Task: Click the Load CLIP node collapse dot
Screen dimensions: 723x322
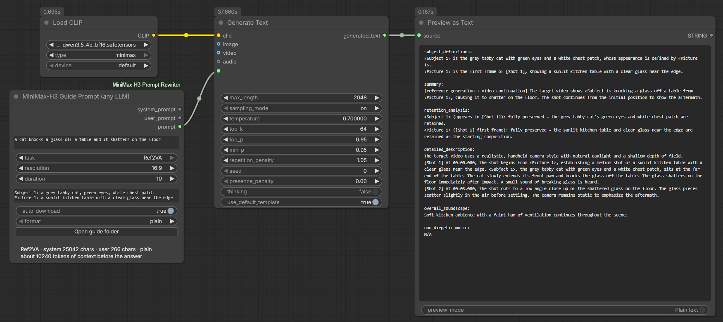Action: coord(47,23)
